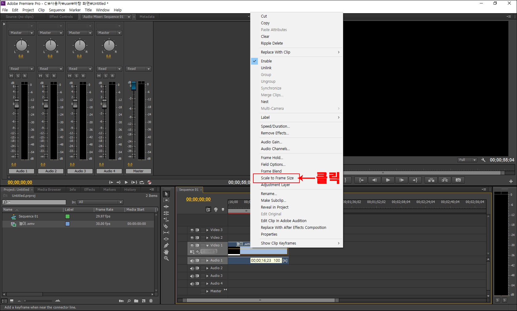
Task: Toggle Solo button on Audio 2 mixer
Action: click(x=47, y=76)
